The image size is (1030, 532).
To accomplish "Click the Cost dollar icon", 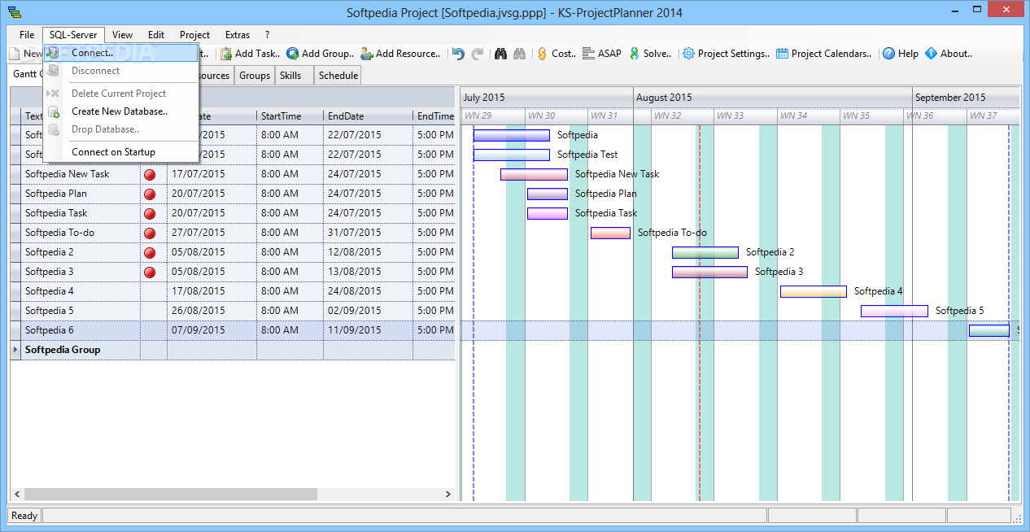I will coord(542,54).
